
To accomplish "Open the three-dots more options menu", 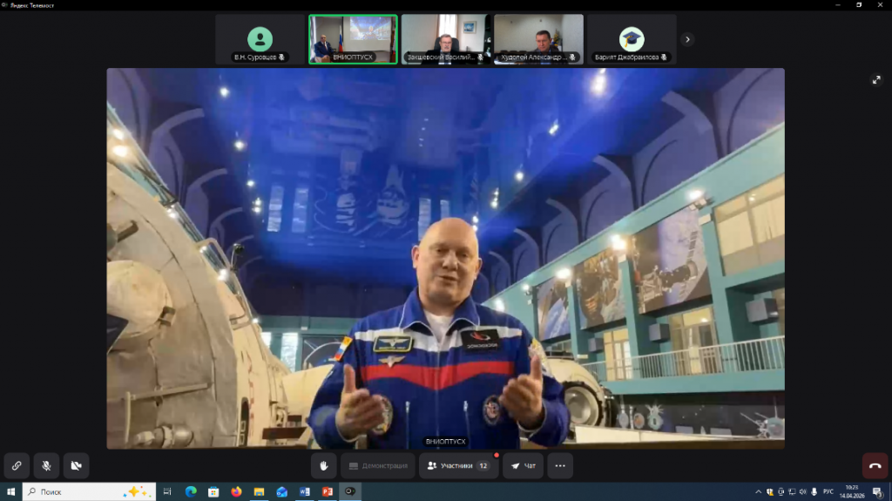I will [x=560, y=466].
